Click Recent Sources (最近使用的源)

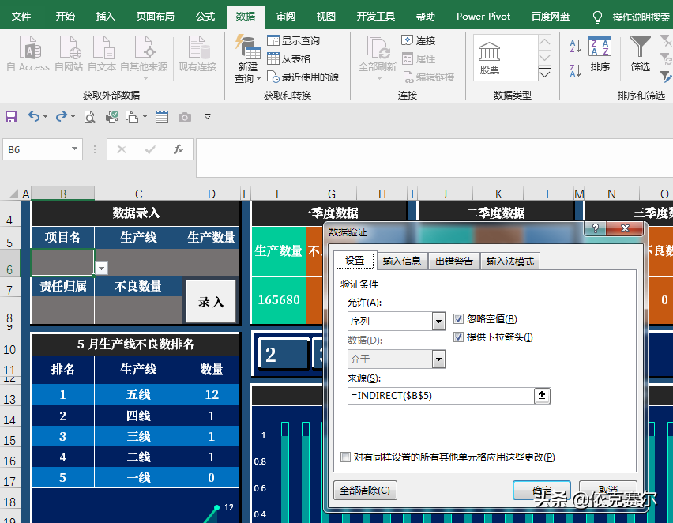(x=303, y=77)
